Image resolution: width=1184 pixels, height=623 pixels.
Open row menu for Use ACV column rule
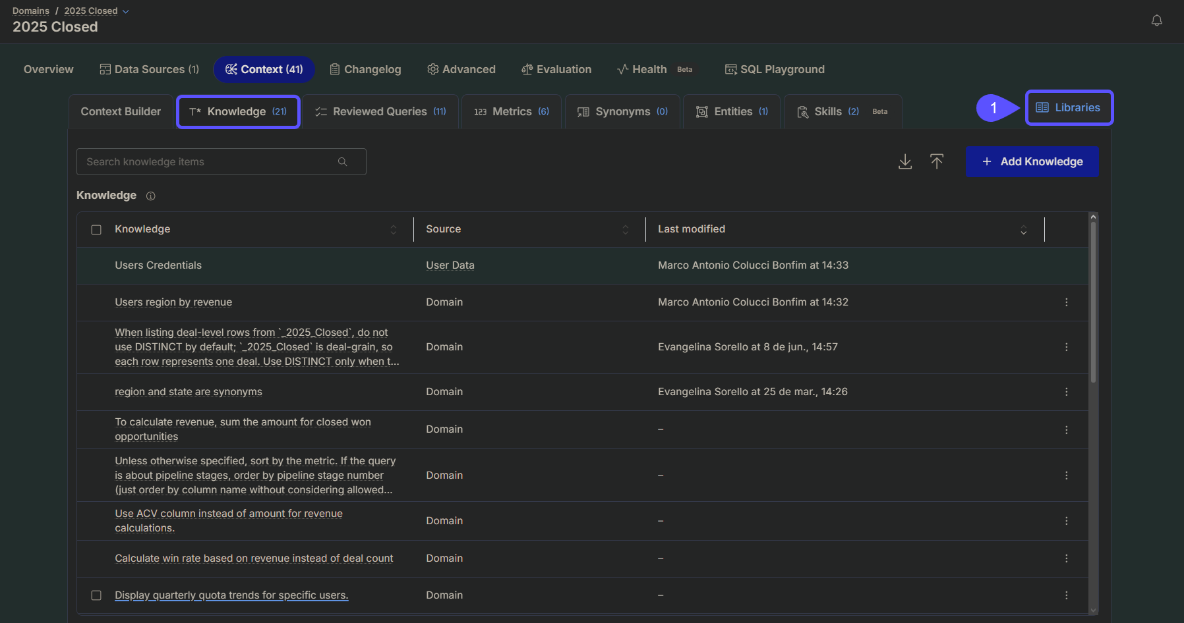click(1066, 521)
